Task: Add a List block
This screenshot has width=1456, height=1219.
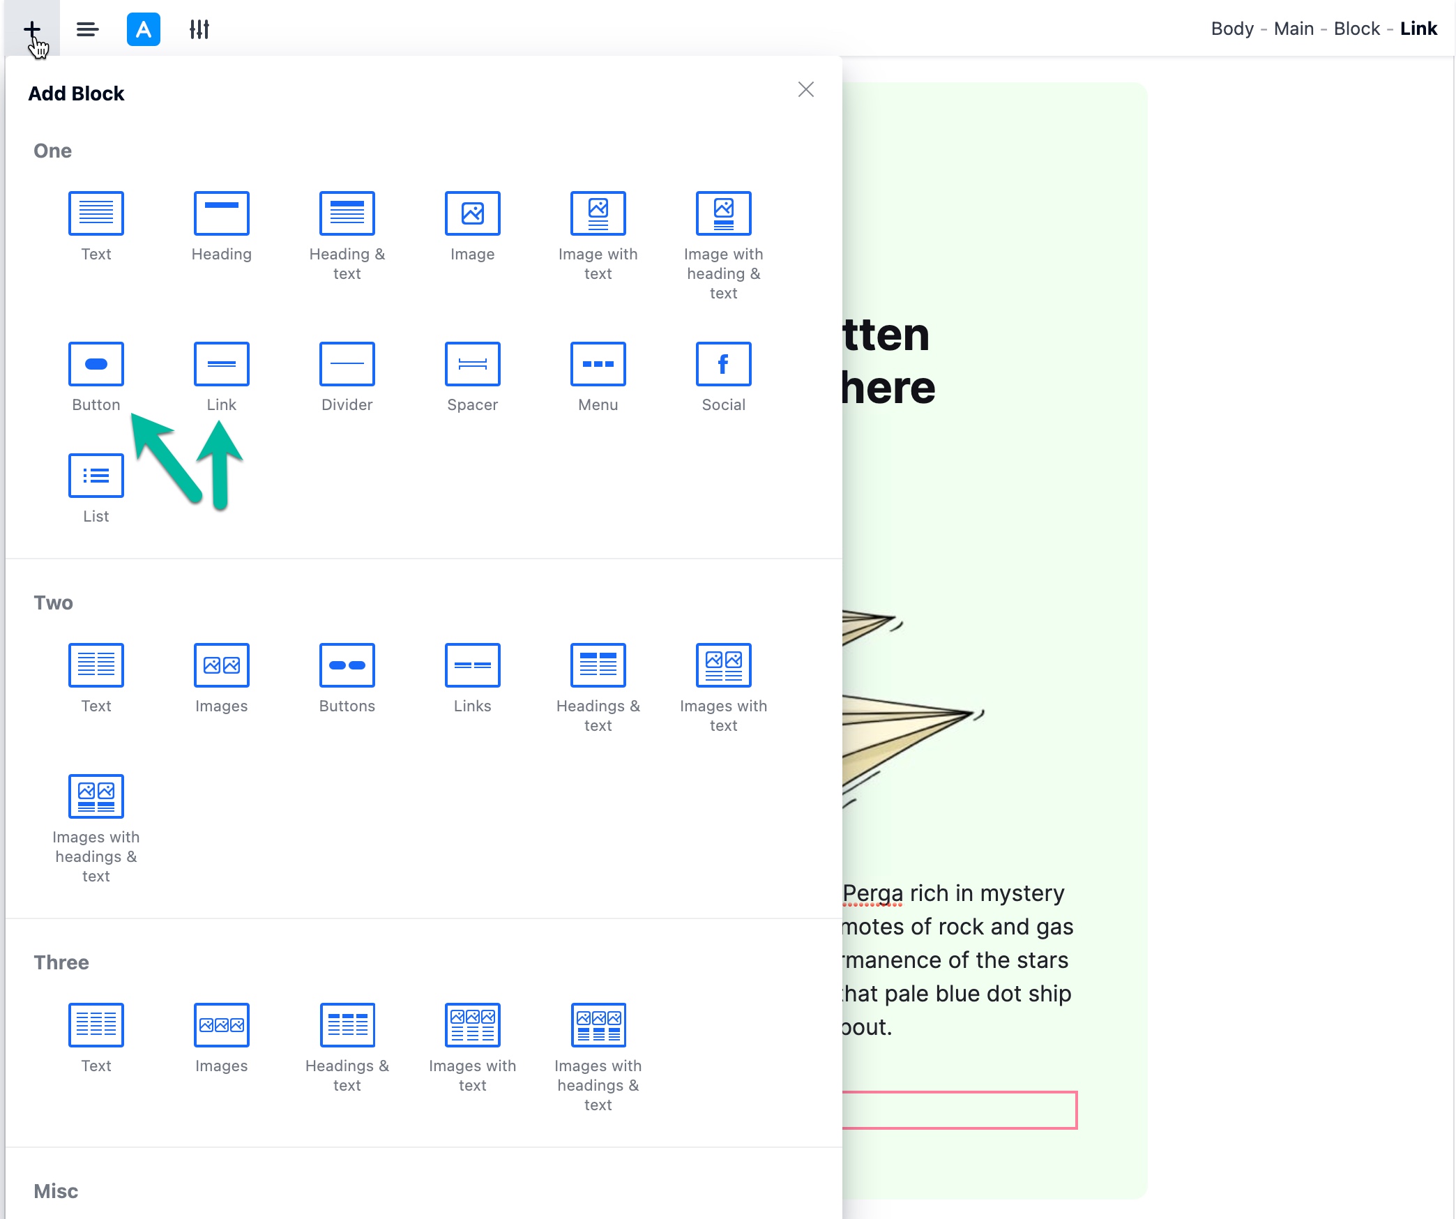Action: click(96, 476)
